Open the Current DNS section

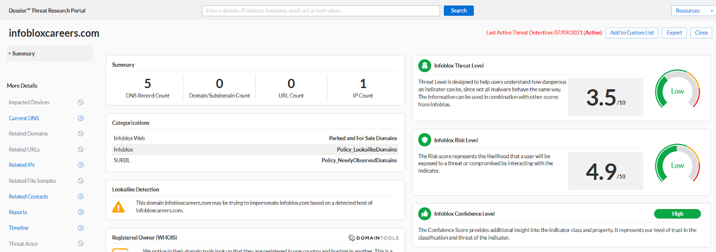point(24,118)
